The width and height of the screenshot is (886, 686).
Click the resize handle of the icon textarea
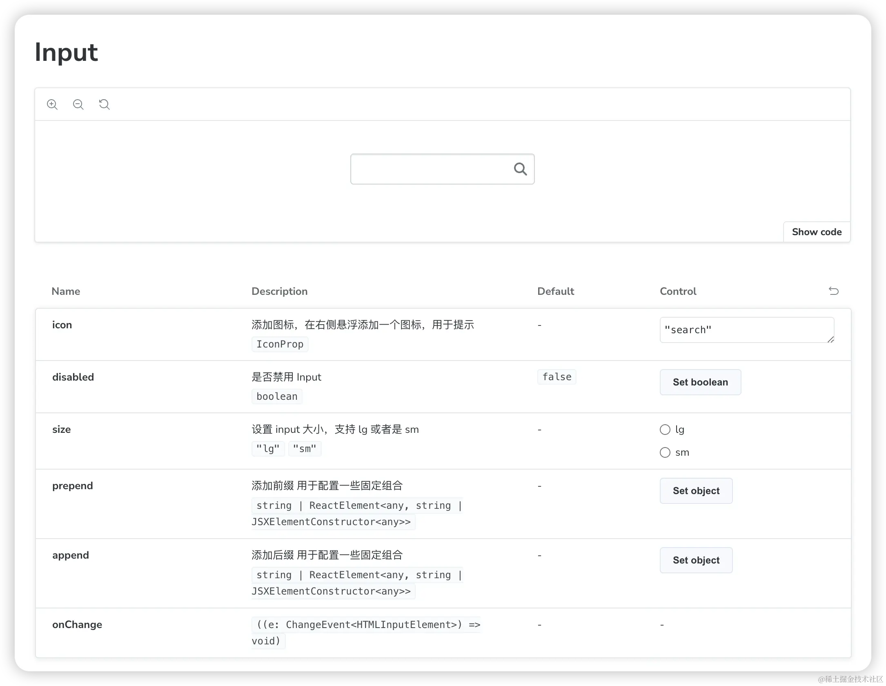[x=830, y=340]
